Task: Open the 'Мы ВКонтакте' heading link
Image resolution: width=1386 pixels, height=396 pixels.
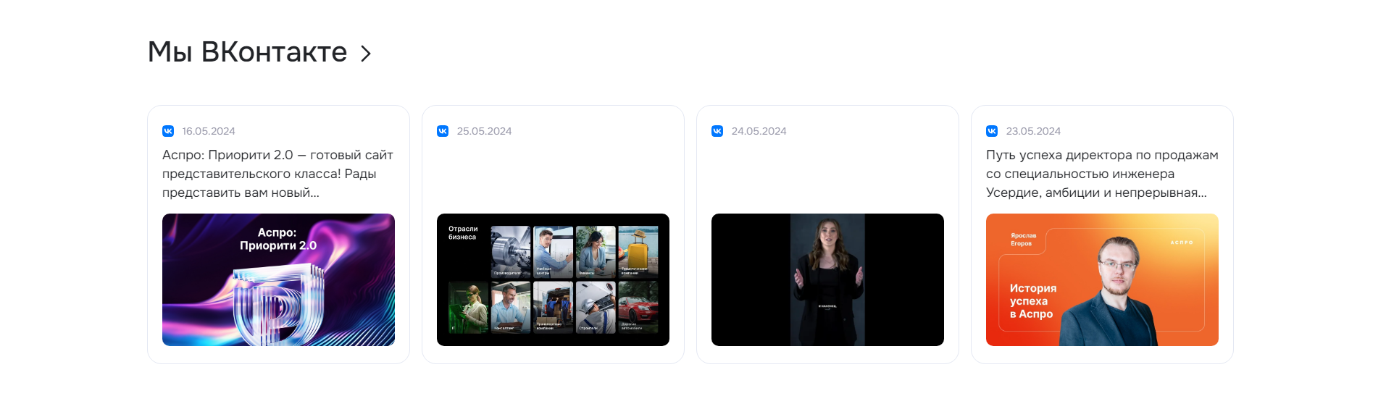Action: point(248,52)
